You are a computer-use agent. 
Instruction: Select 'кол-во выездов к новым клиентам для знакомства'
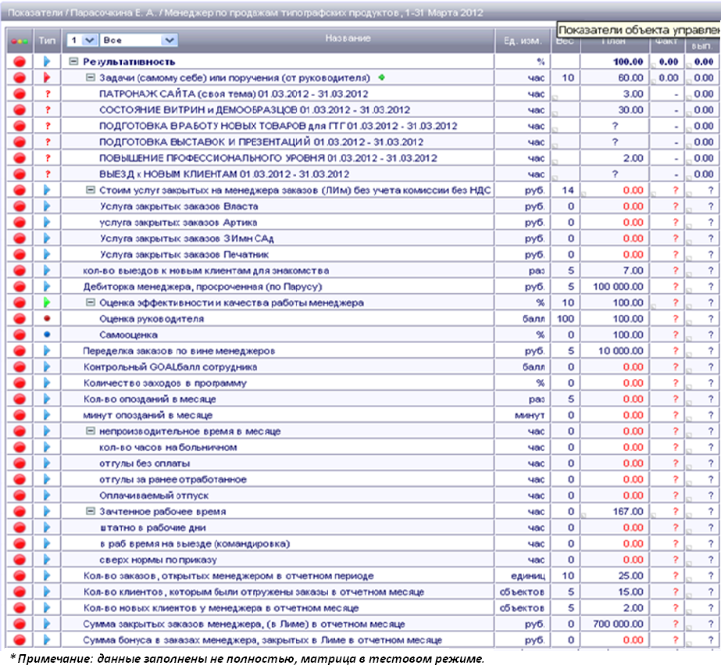pyautogui.click(x=206, y=270)
